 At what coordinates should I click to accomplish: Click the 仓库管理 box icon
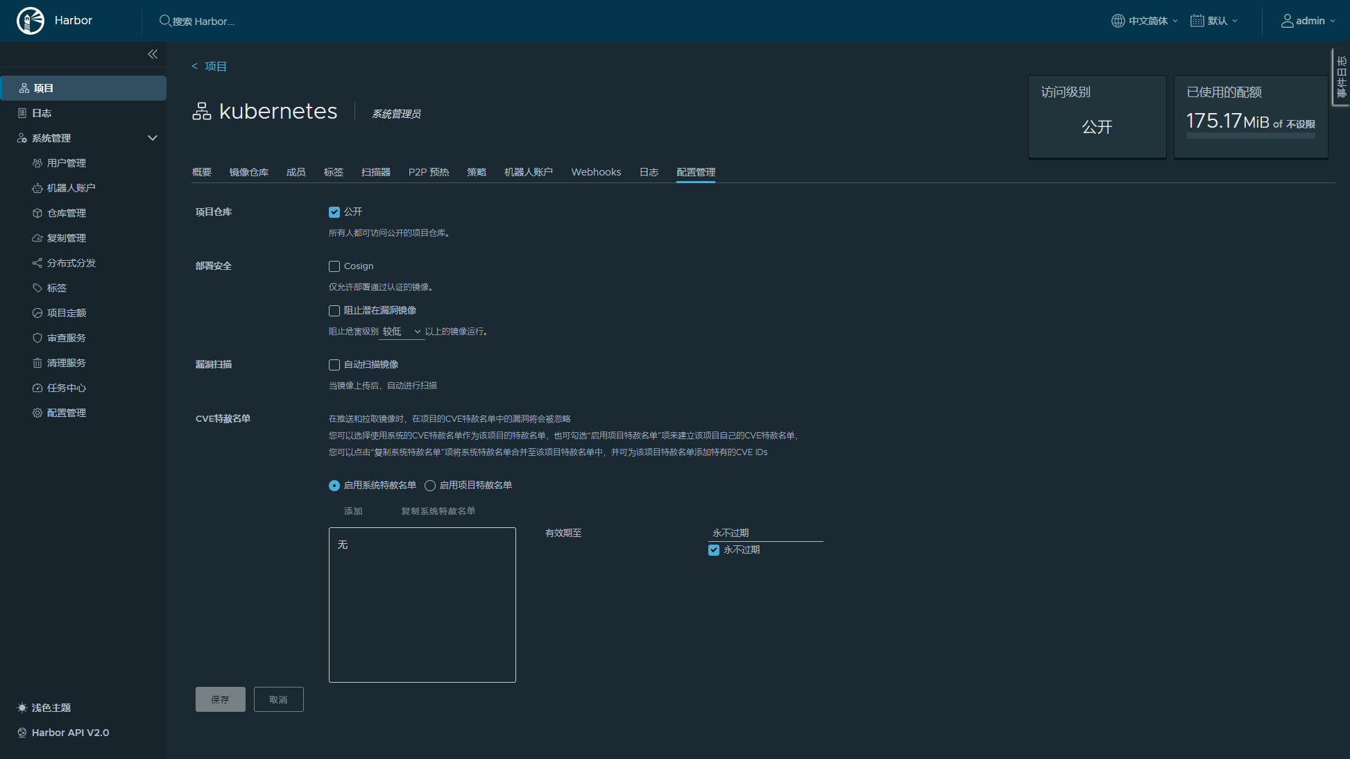click(37, 213)
